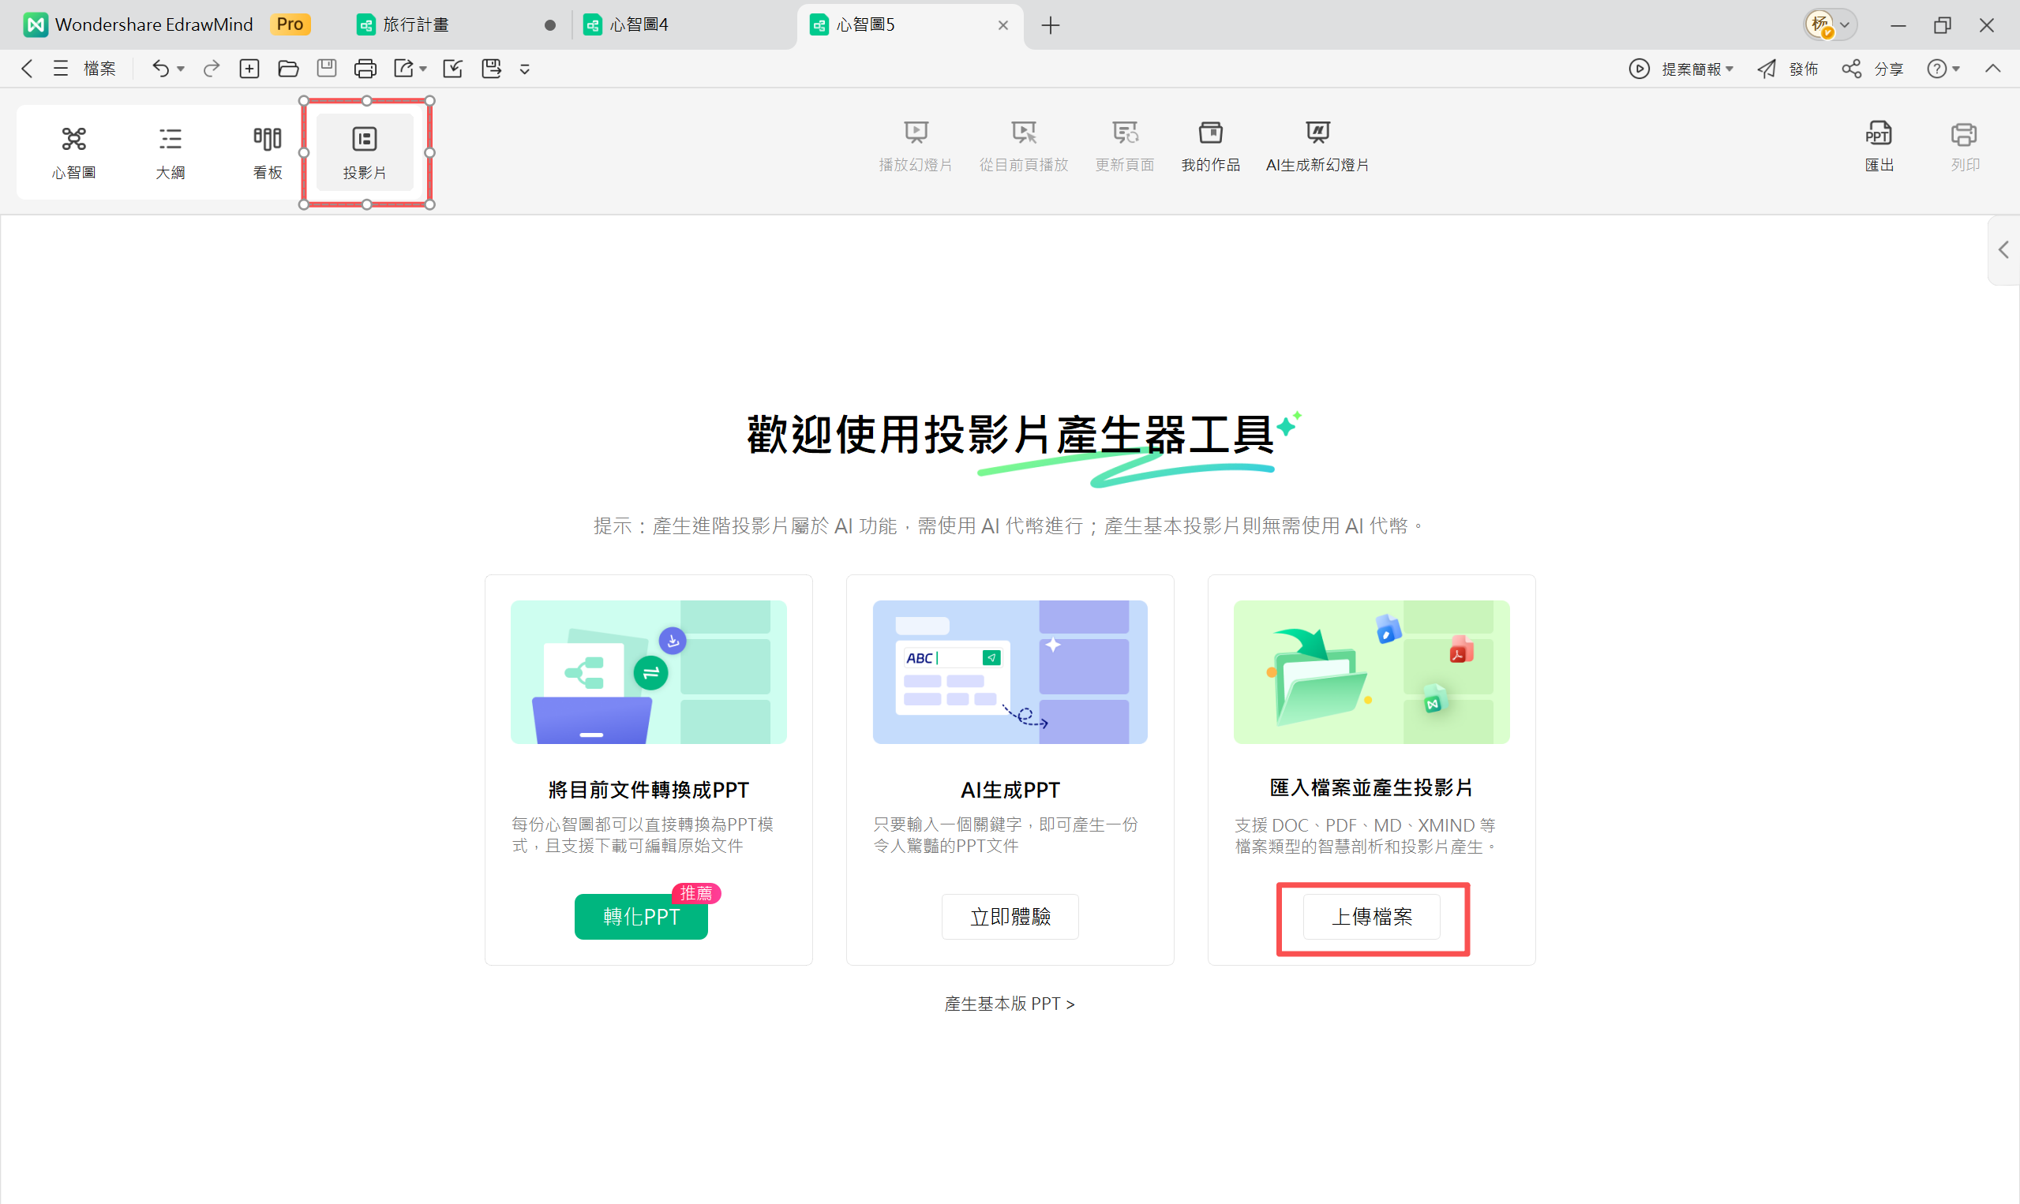Click the 列印 print icon
This screenshot has height=1204, width=2020.
coord(1965,144)
